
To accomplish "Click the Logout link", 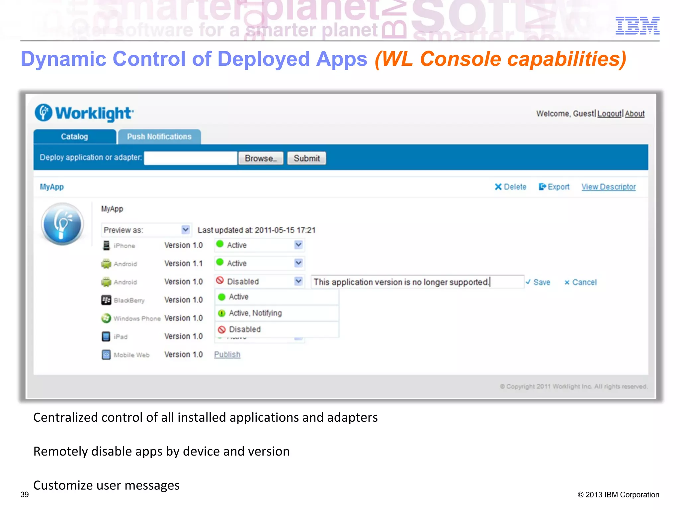I will [x=609, y=114].
